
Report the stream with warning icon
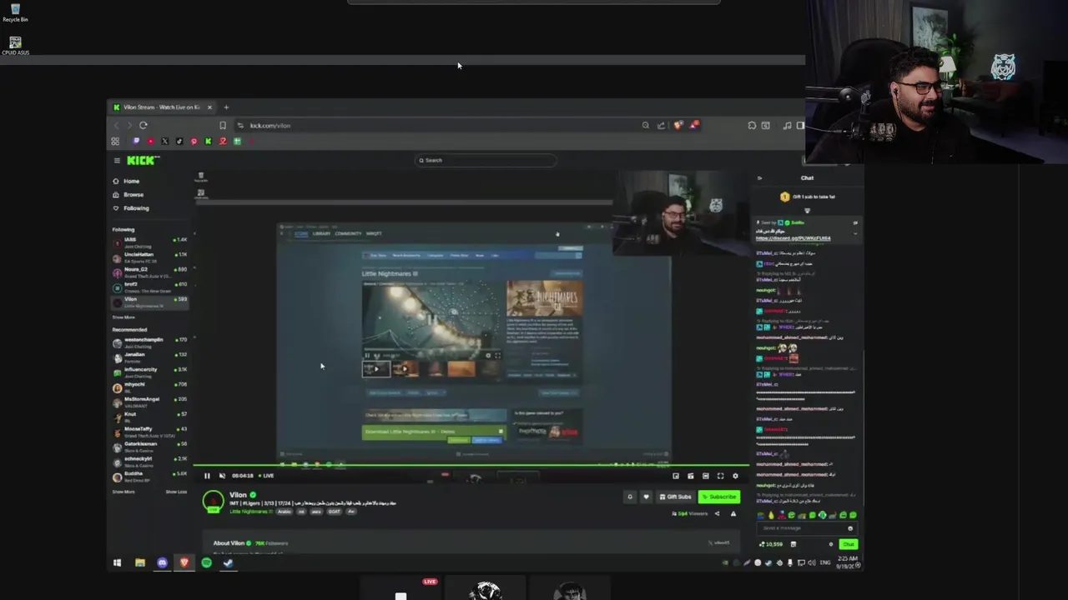pos(733,513)
